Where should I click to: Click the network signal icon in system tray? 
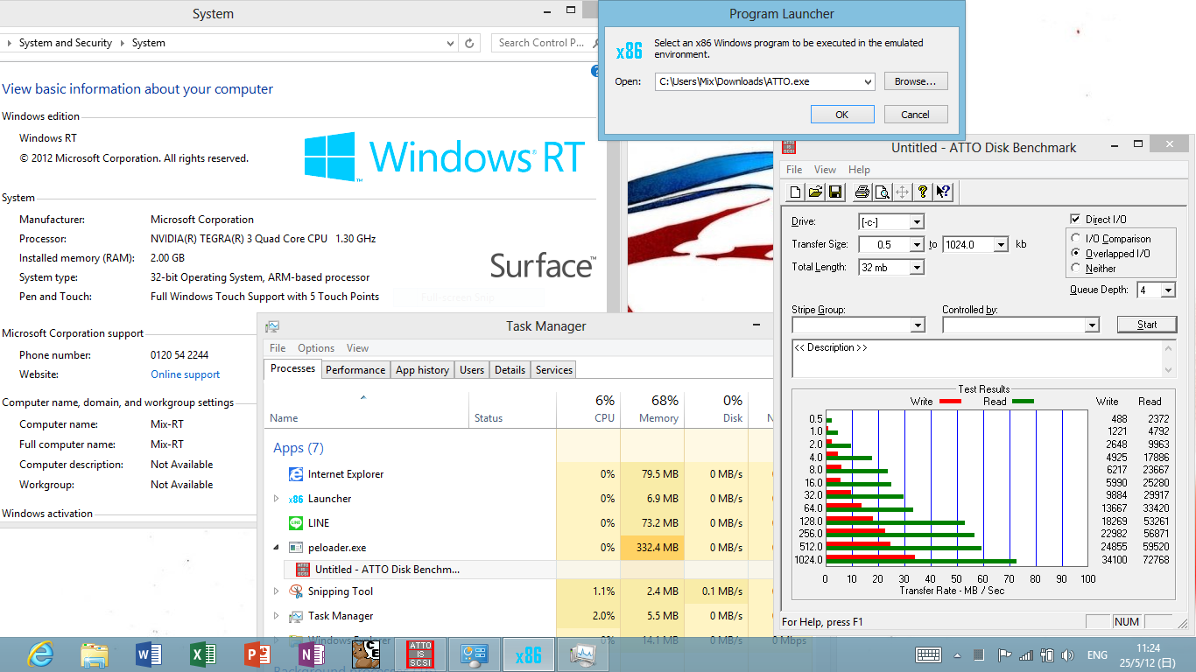pos(1026,654)
